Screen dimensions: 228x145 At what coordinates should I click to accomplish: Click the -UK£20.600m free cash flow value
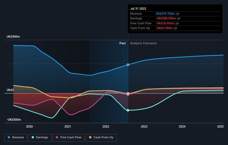point(165,23)
